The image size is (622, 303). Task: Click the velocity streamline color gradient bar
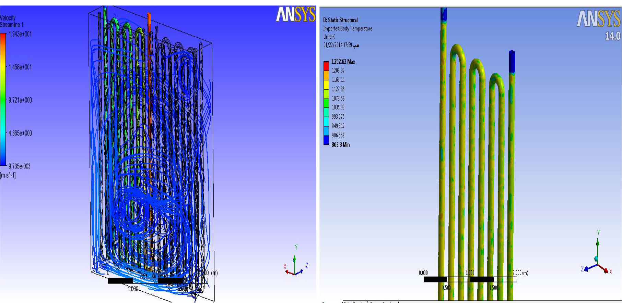3,99
